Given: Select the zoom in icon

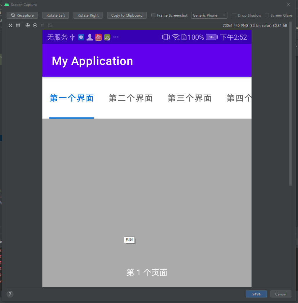Looking at the screenshot, I should (x=28, y=25).
